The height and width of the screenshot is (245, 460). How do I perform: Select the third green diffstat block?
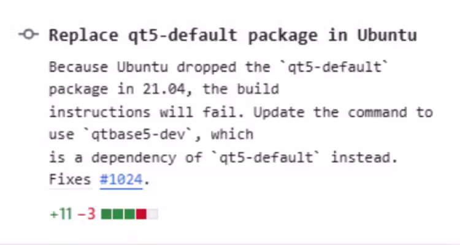click(129, 214)
